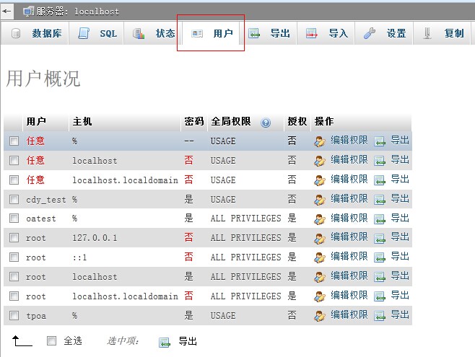Click host cell 127.0.0.1
The width and height of the screenshot is (475, 357).
tap(95, 238)
